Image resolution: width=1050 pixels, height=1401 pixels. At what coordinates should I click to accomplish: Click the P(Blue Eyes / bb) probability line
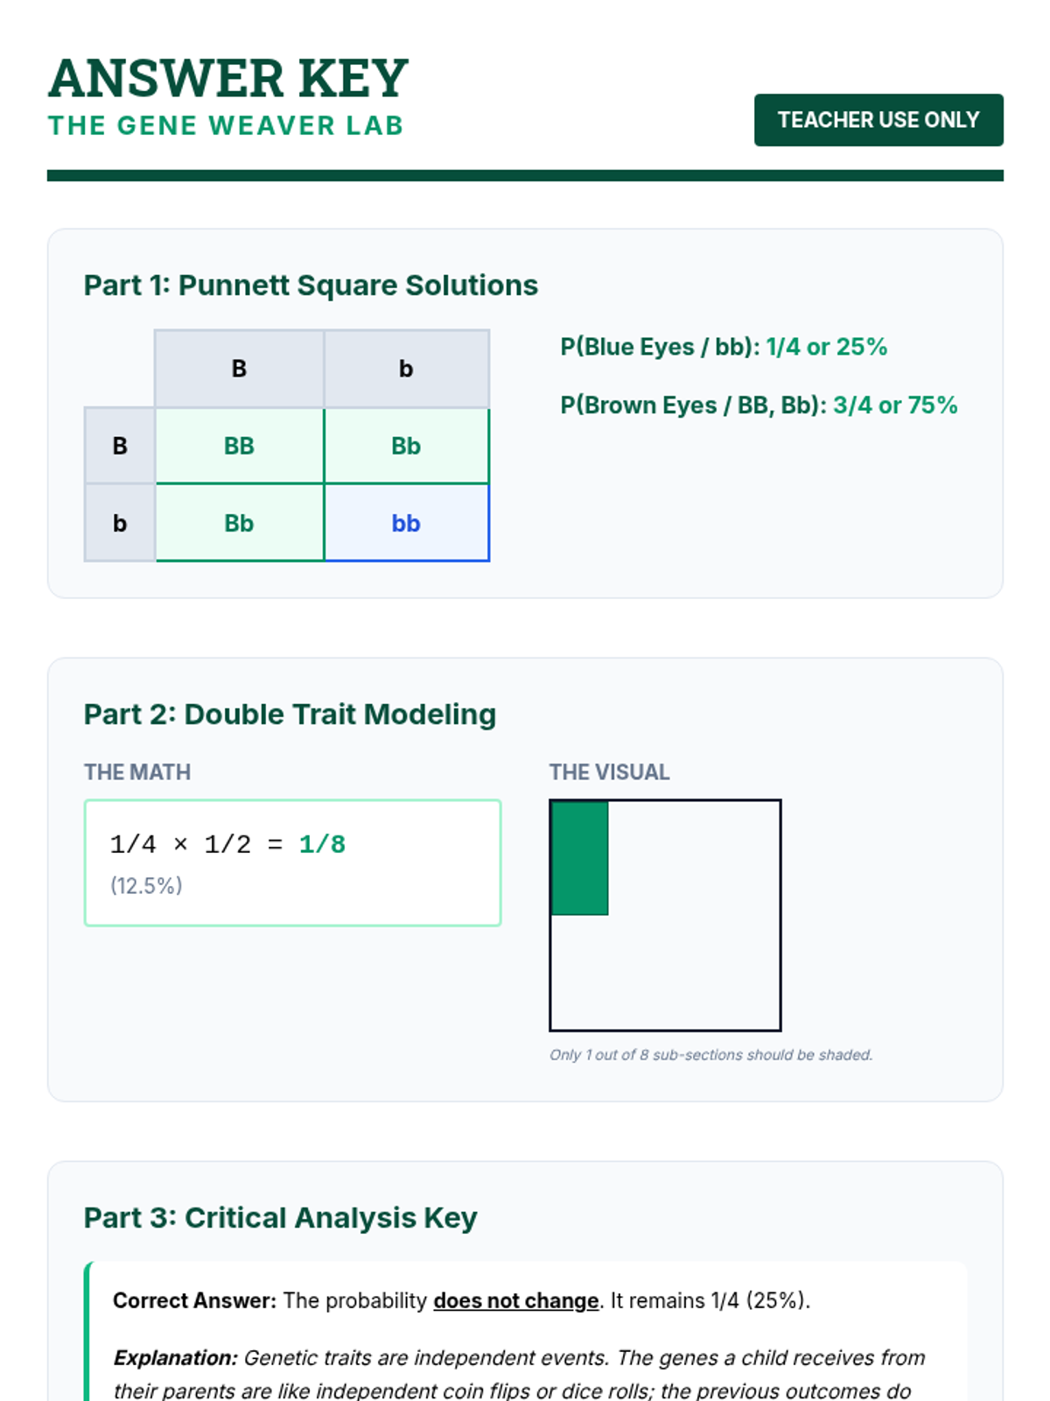tap(724, 347)
